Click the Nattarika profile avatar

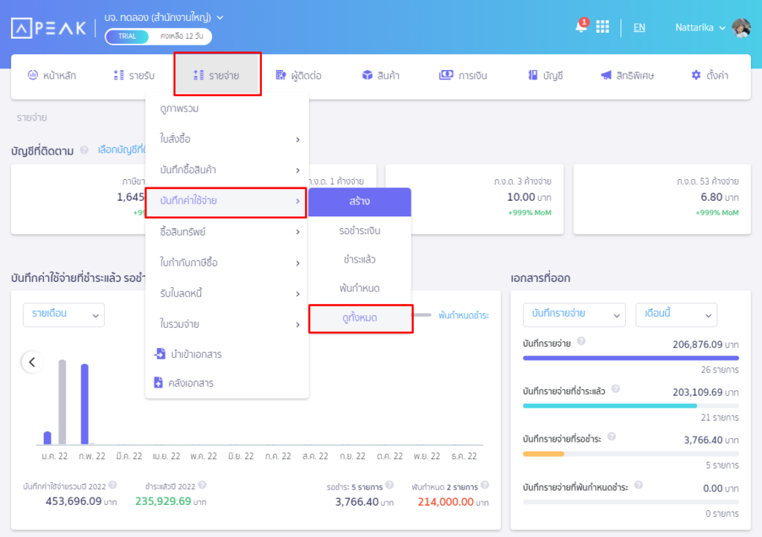pos(741,28)
